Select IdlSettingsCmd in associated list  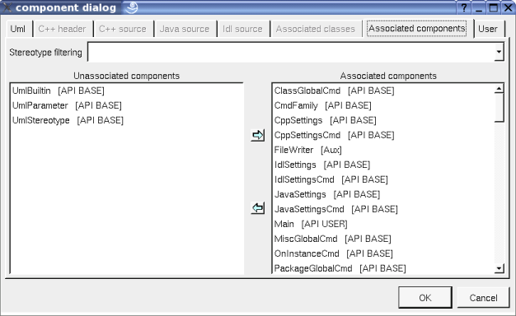tap(383, 179)
